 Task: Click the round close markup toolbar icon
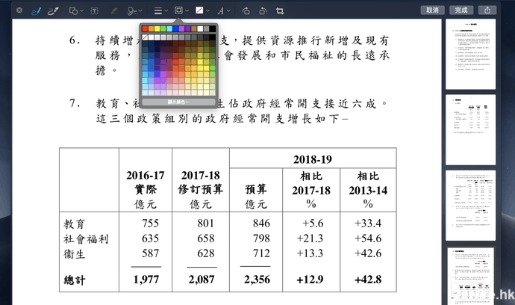click(19, 10)
